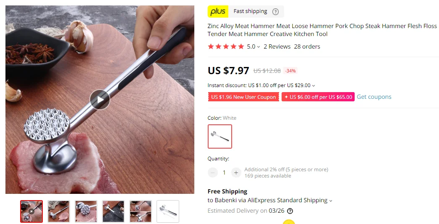Select the second thumbnail showing hammer and meat

point(59,211)
